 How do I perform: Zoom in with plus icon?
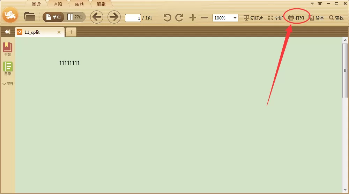coord(193,17)
